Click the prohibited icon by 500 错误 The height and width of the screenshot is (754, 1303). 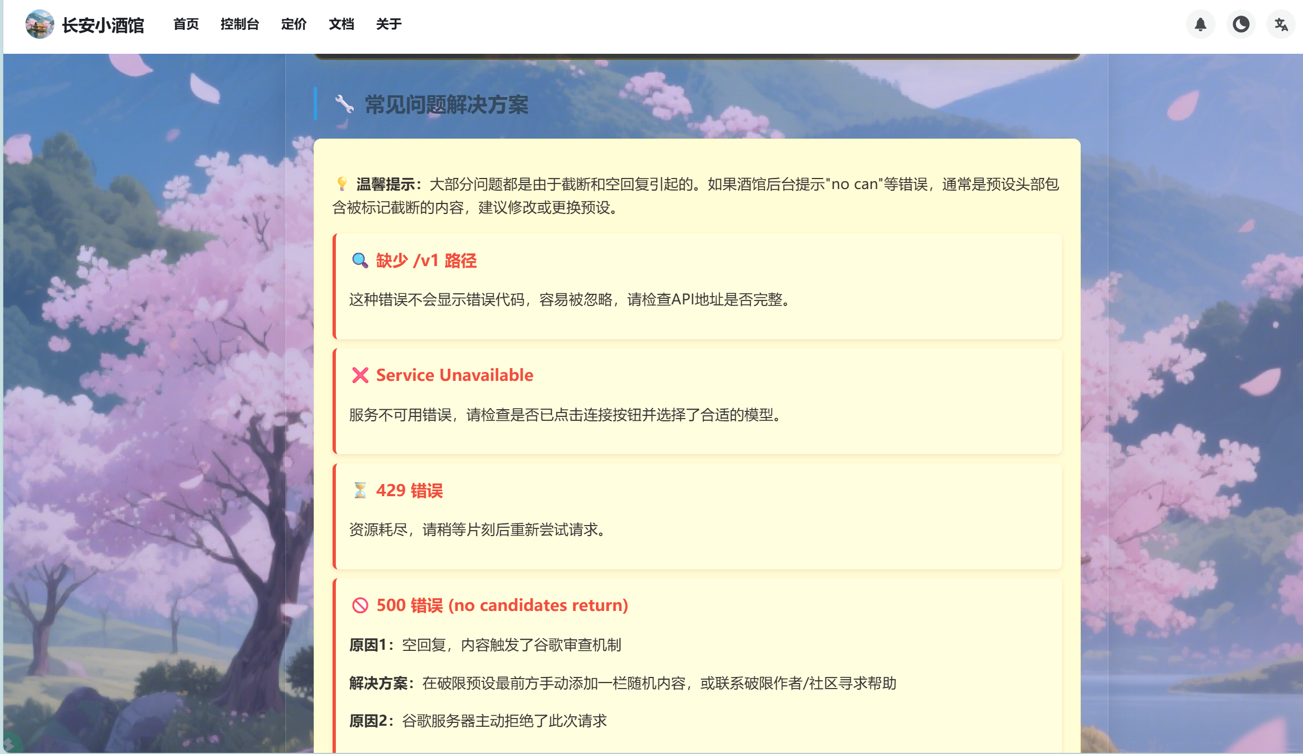[x=360, y=605]
